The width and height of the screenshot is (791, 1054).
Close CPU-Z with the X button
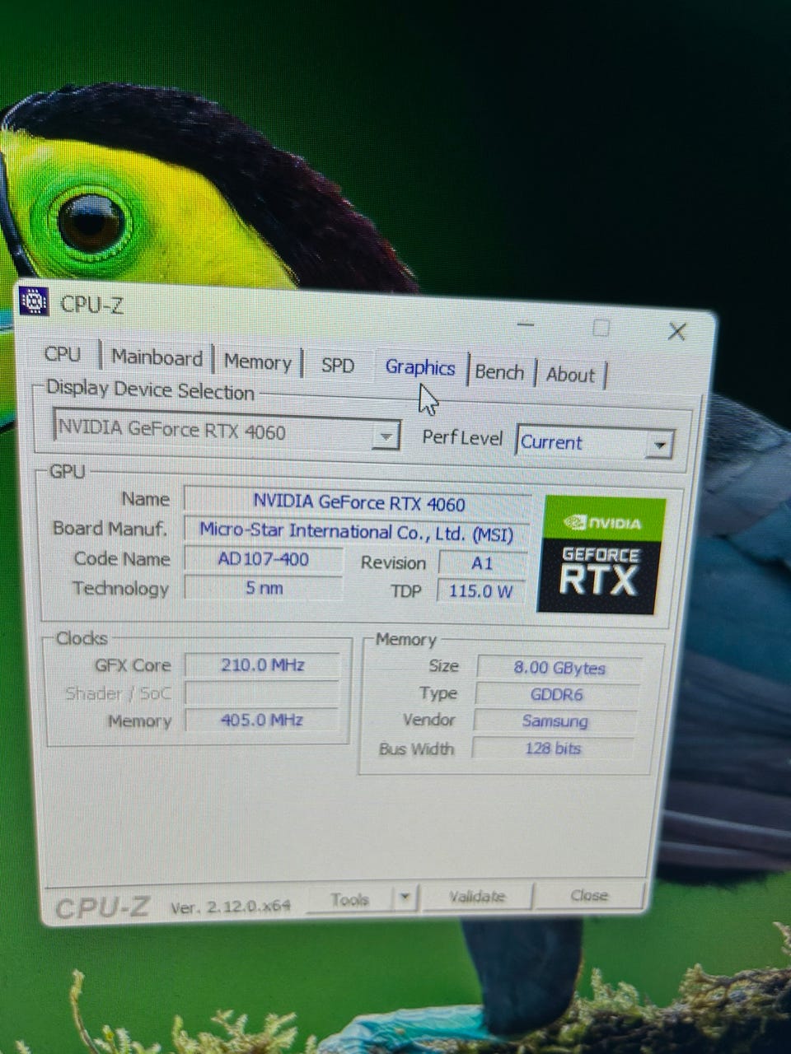(677, 332)
